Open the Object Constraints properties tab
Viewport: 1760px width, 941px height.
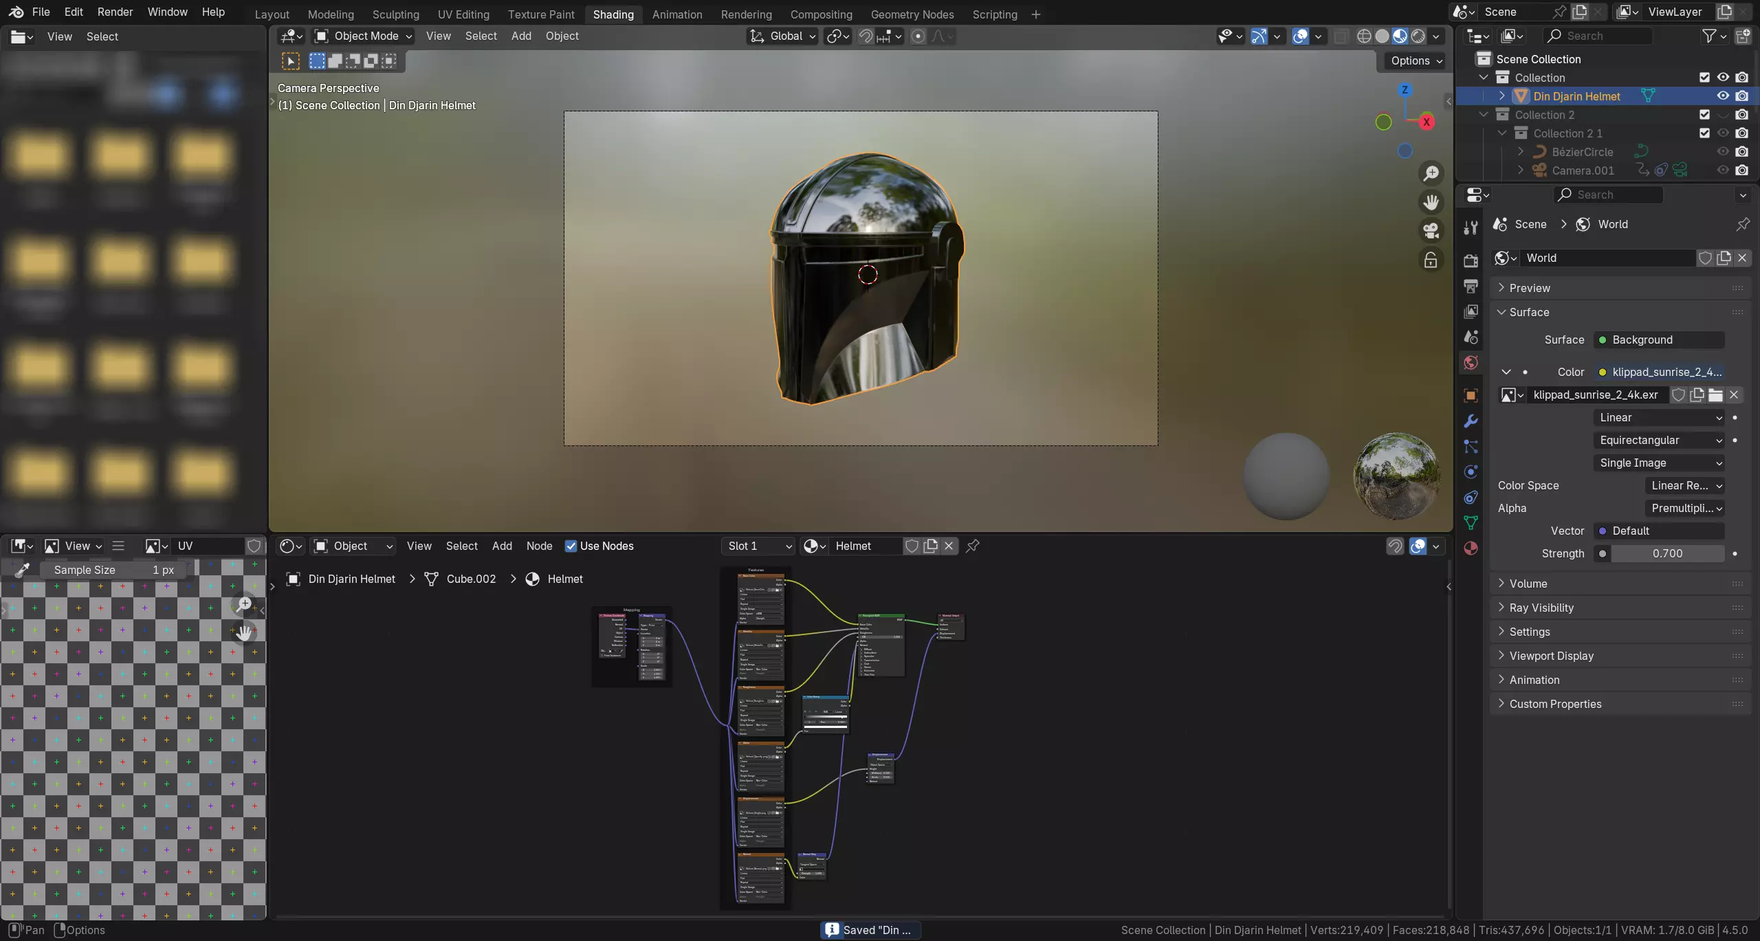point(1471,497)
